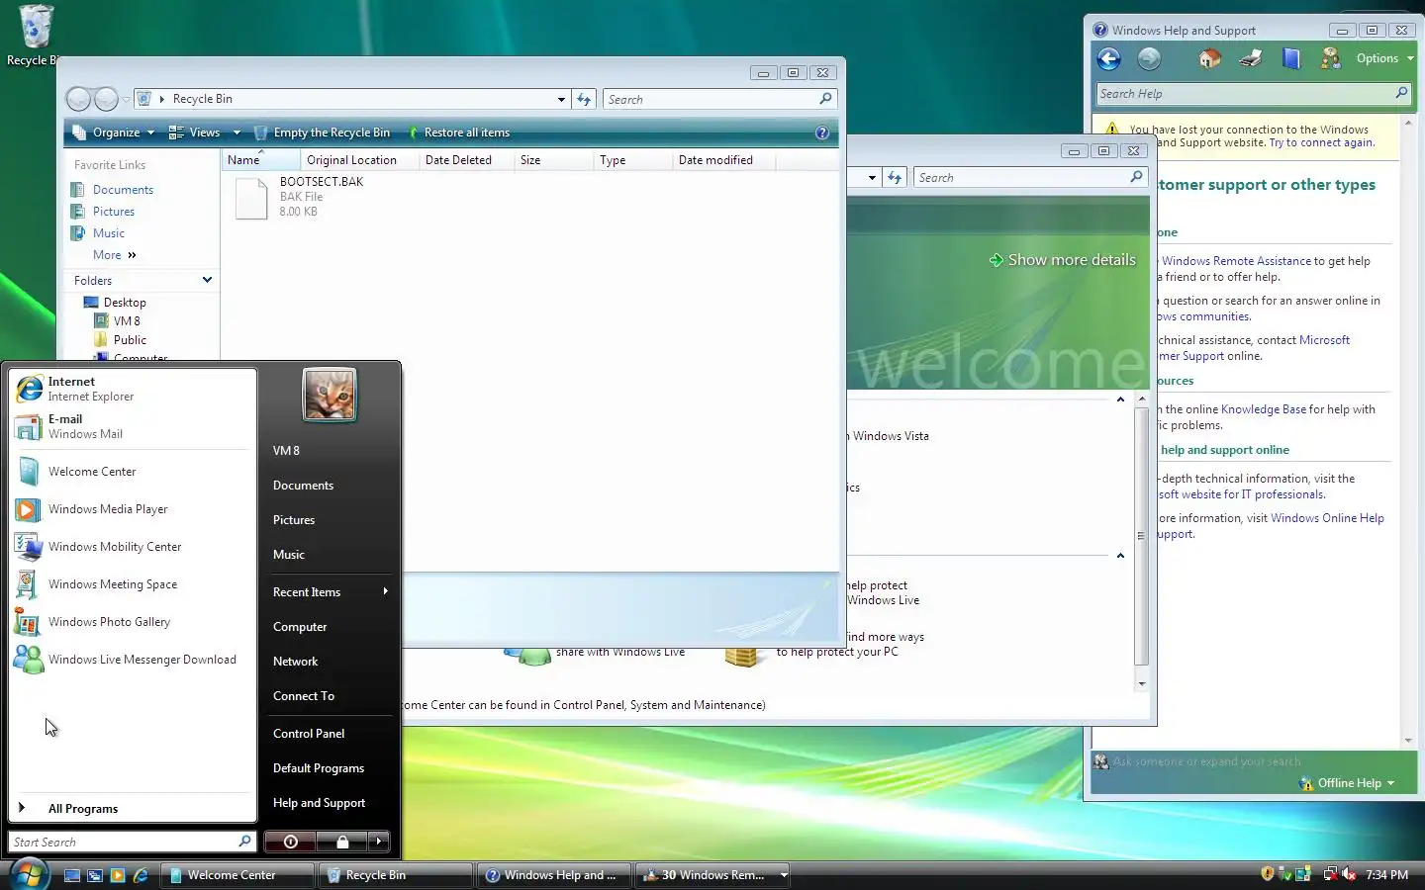The image size is (1425, 890).
Task: Open Organize dropdown in Recycle Bin
Action: [114, 133]
